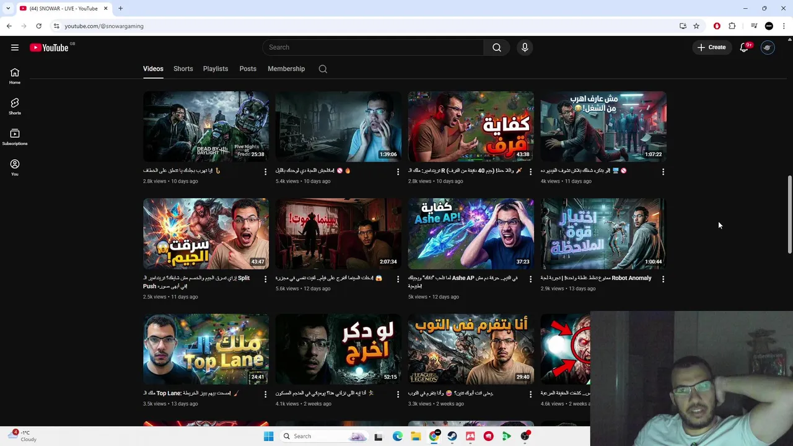
Task: Open options menu for Robot Anomaly video
Action: [663, 279]
